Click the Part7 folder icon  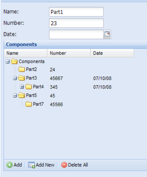[28, 104]
